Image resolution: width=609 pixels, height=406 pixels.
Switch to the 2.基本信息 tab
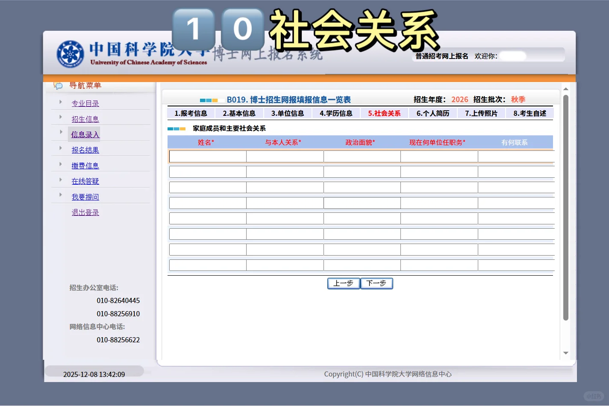pos(239,113)
